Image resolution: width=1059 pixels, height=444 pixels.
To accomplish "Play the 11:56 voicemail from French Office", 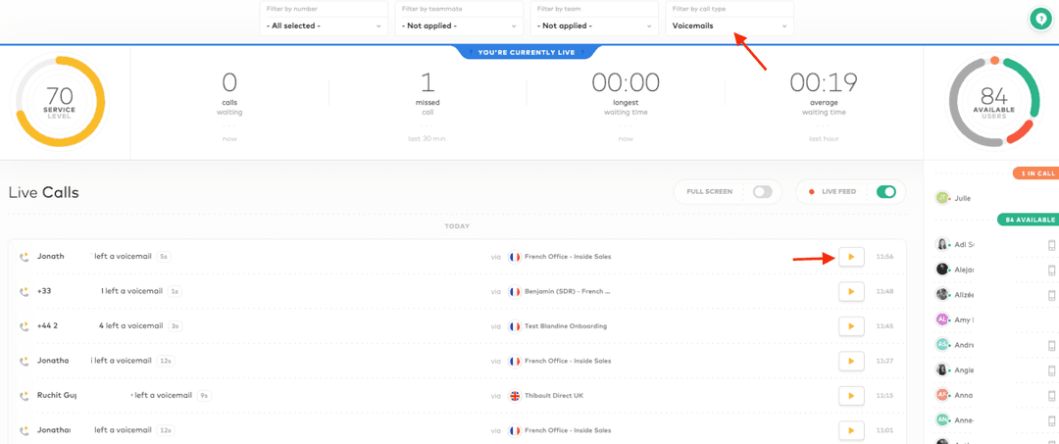I will click(851, 257).
